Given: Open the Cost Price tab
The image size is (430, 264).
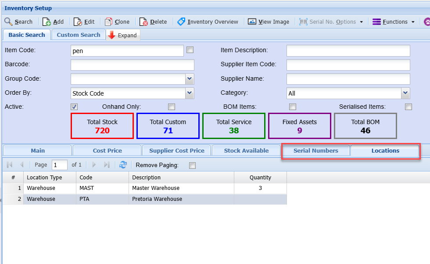Looking at the screenshot, I should [x=107, y=150].
